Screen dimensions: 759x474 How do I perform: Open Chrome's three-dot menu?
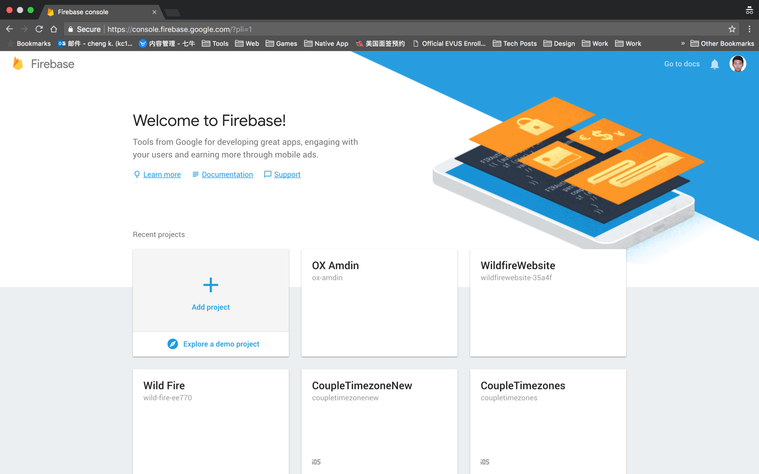click(x=749, y=29)
